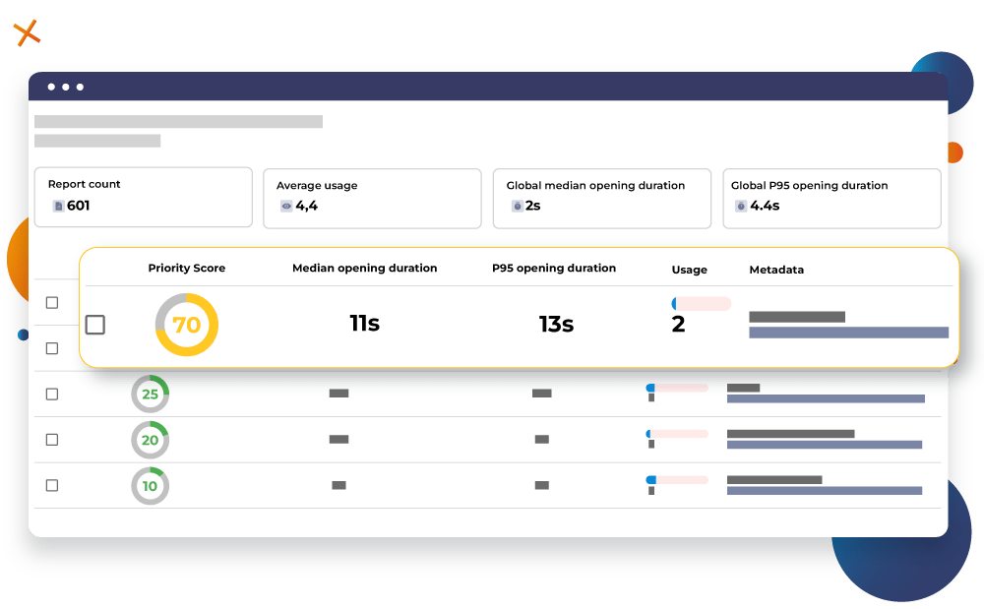Click the metadata bars in score 25 row

[826, 394]
